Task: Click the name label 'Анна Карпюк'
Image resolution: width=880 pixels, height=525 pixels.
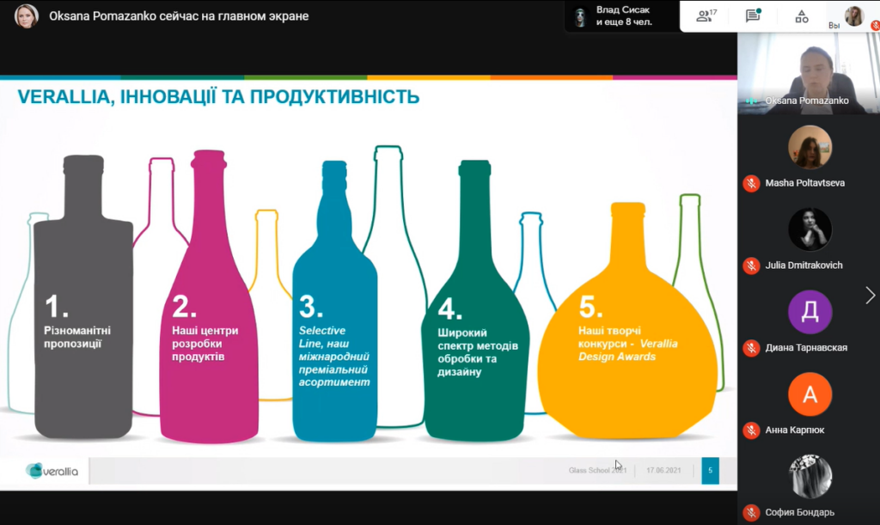Action: click(x=795, y=430)
